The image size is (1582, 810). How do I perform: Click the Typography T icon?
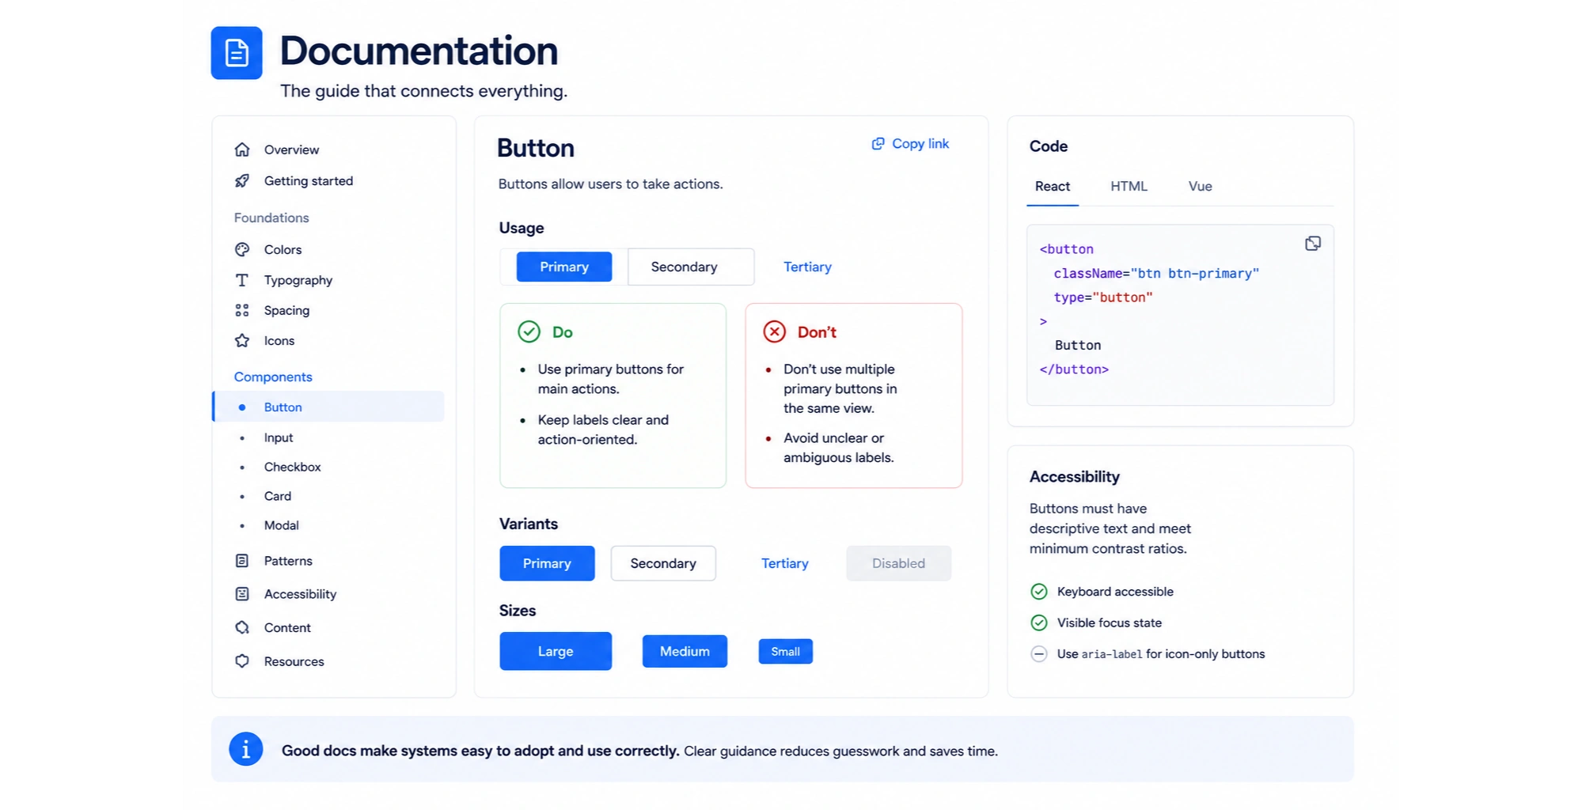pyautogui.click(x=242, y=280)
